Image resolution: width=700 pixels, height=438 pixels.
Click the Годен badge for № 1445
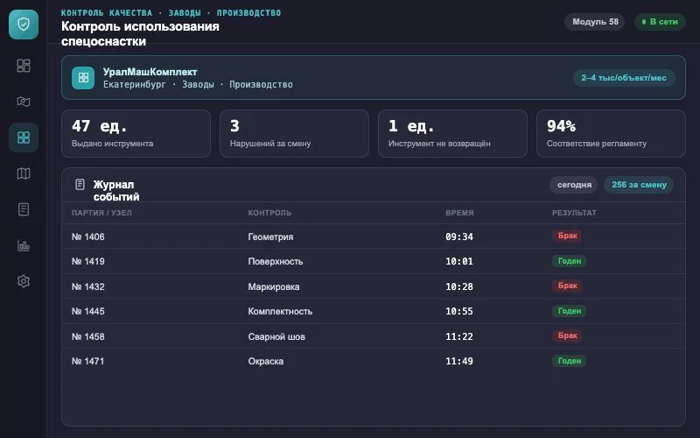pyautogui.click(x=570, y=311)
